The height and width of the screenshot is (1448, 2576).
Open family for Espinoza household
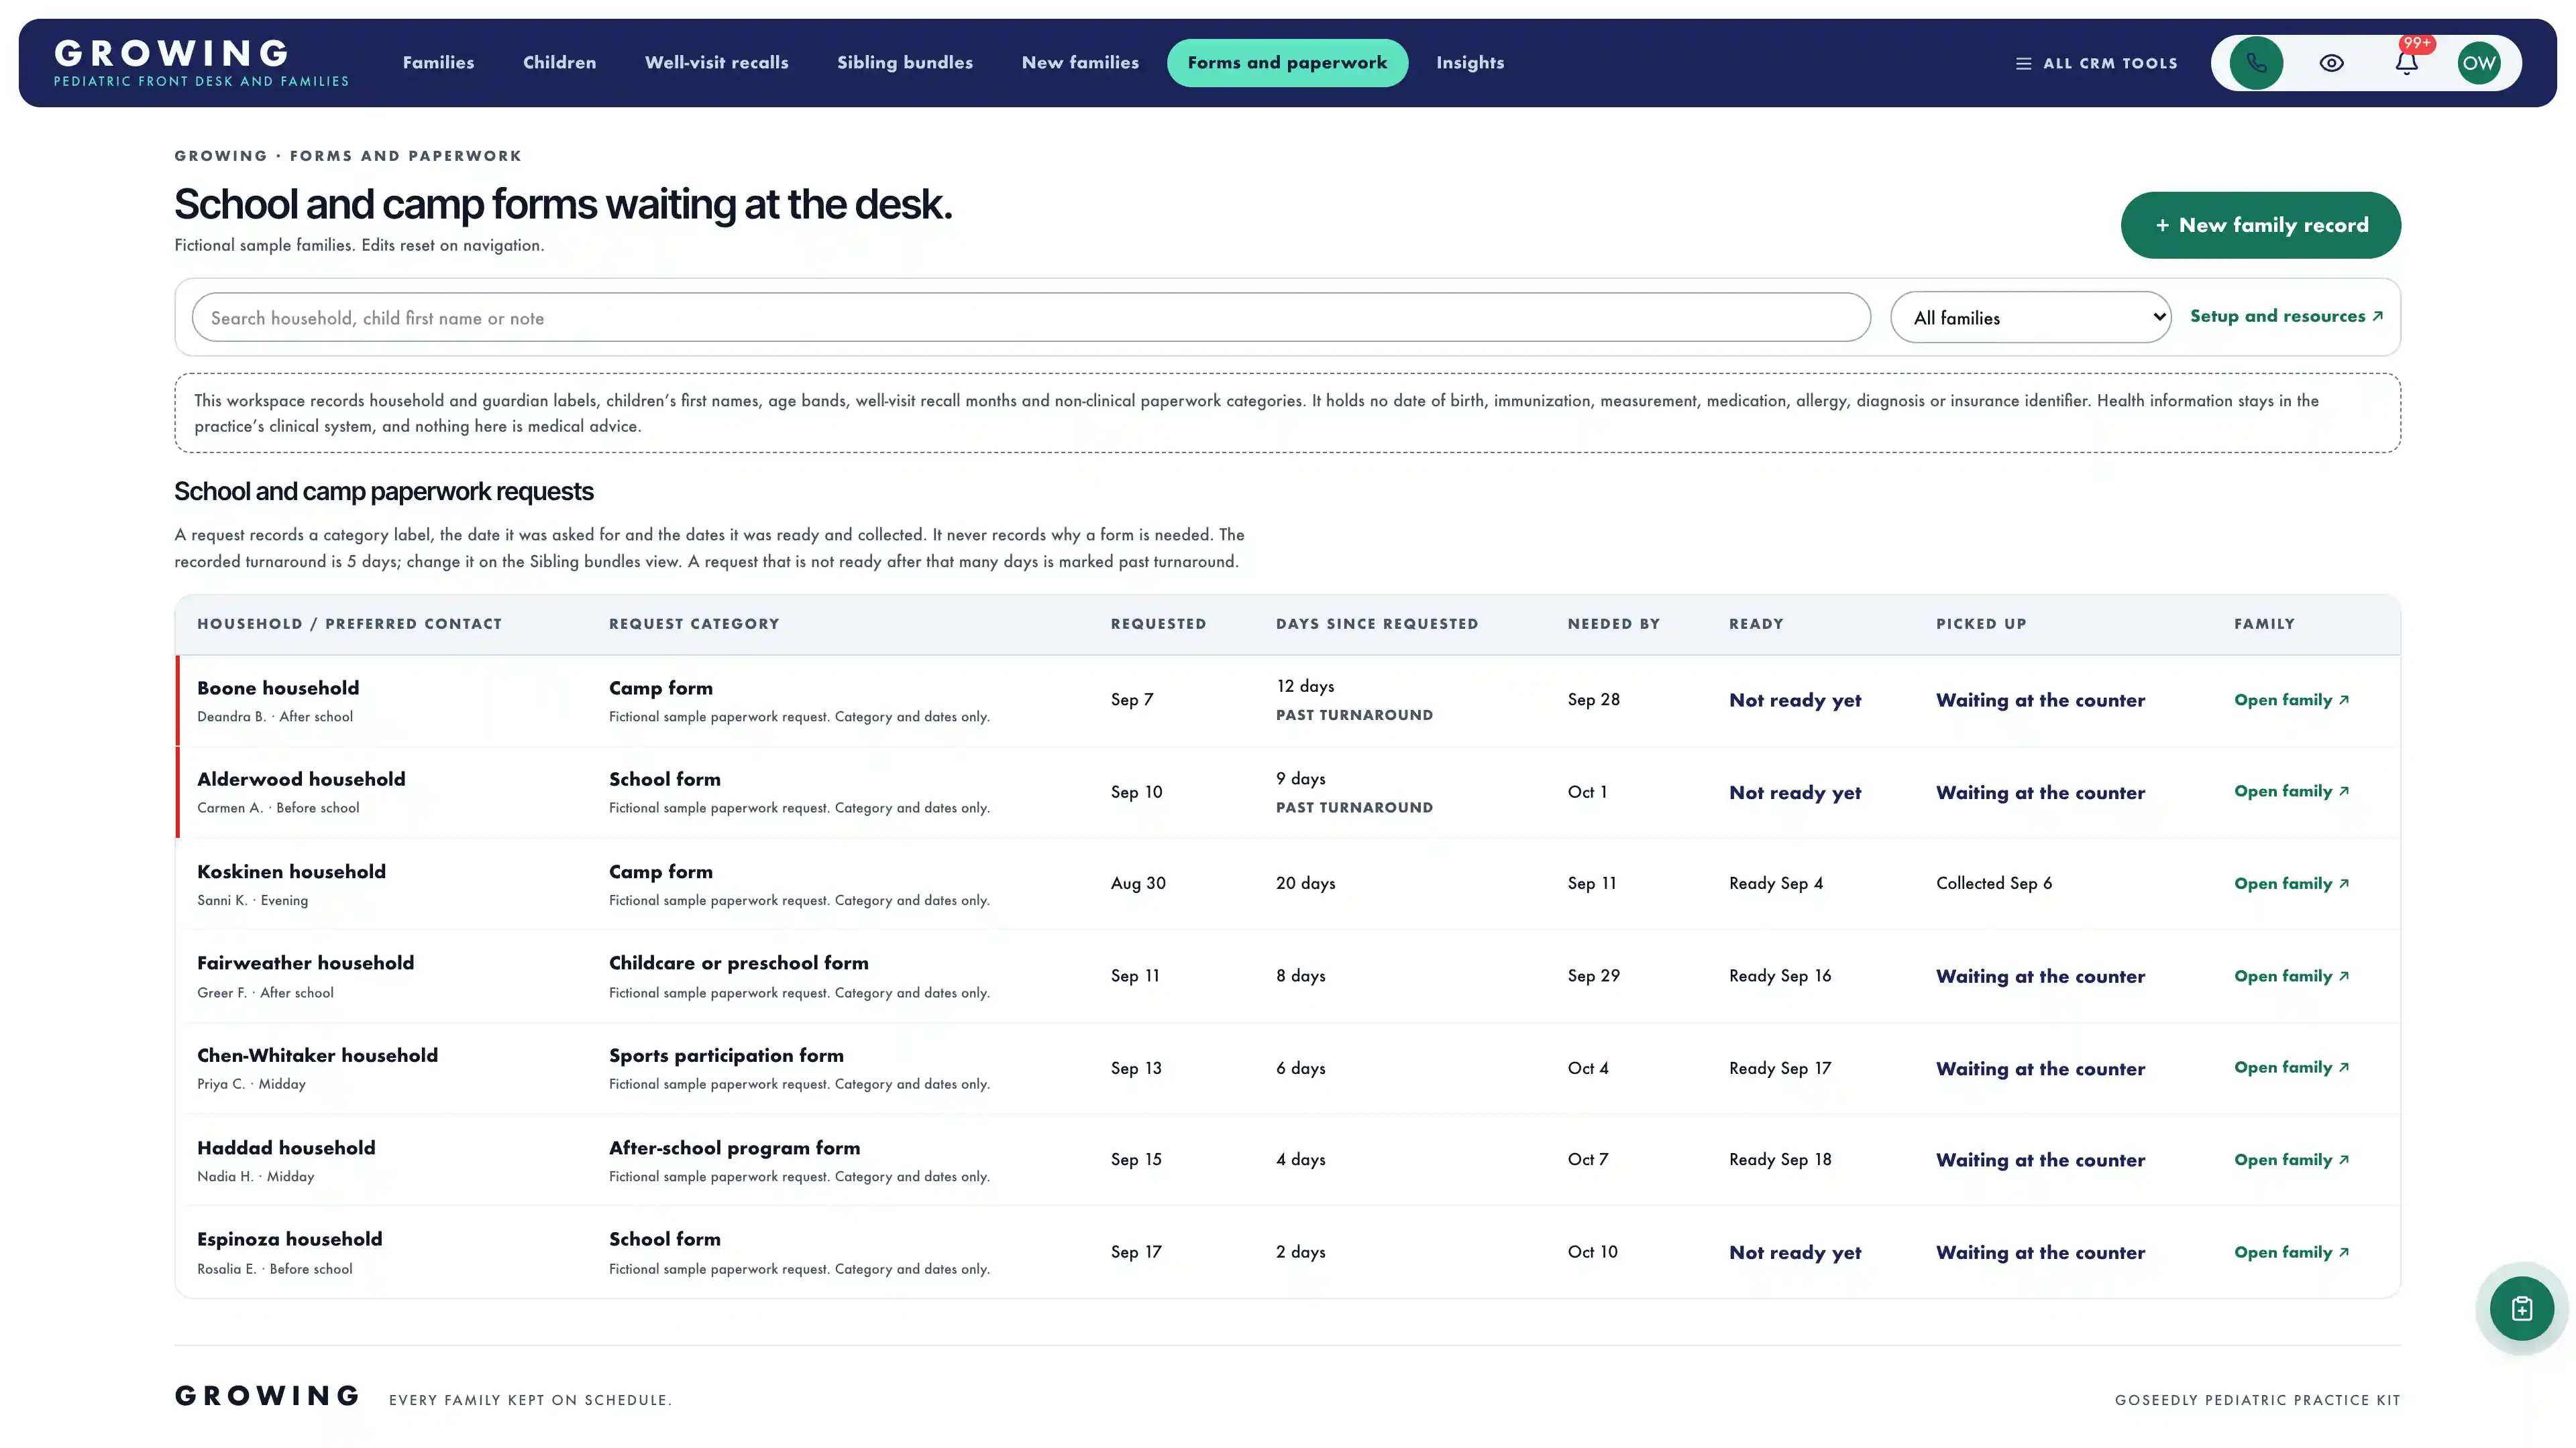point(2291,1252)
